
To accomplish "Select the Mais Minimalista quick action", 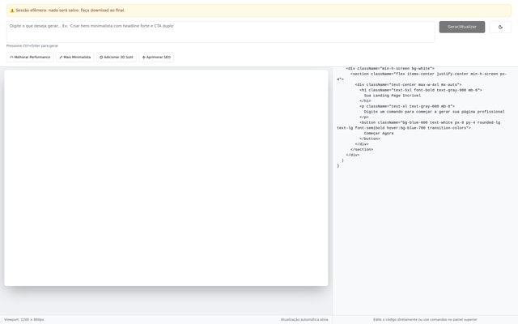I will pos(74,58).
